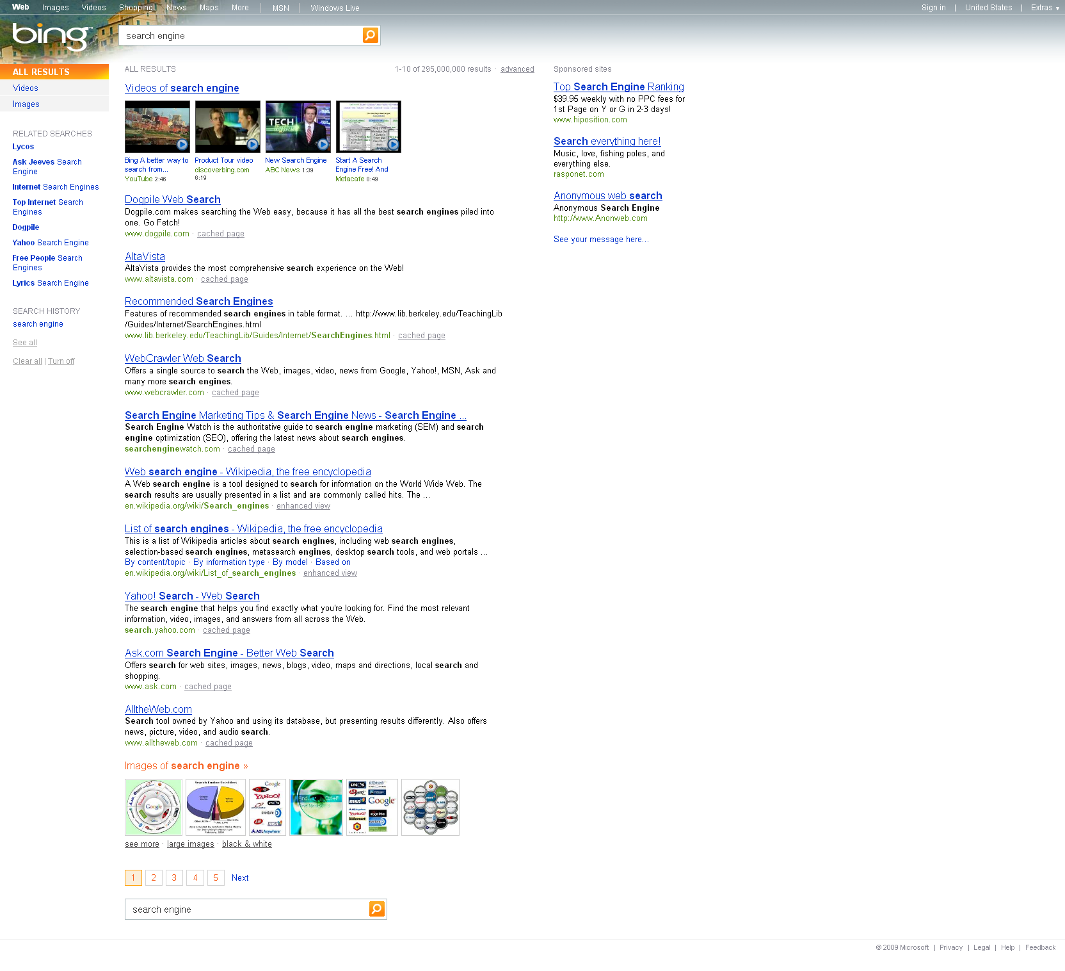
Task: Open the Dogpile Web Search result
Action: [x=173, y=200]
